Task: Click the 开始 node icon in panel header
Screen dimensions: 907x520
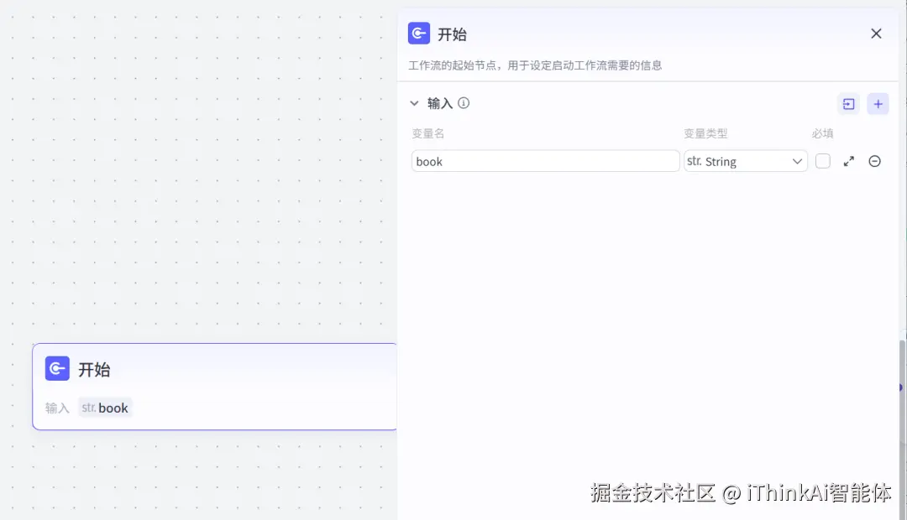Action: pyautogui.click(x=419, y=33)
